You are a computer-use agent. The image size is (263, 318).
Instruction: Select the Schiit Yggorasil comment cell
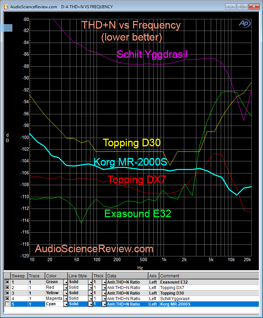pos(209,298)
